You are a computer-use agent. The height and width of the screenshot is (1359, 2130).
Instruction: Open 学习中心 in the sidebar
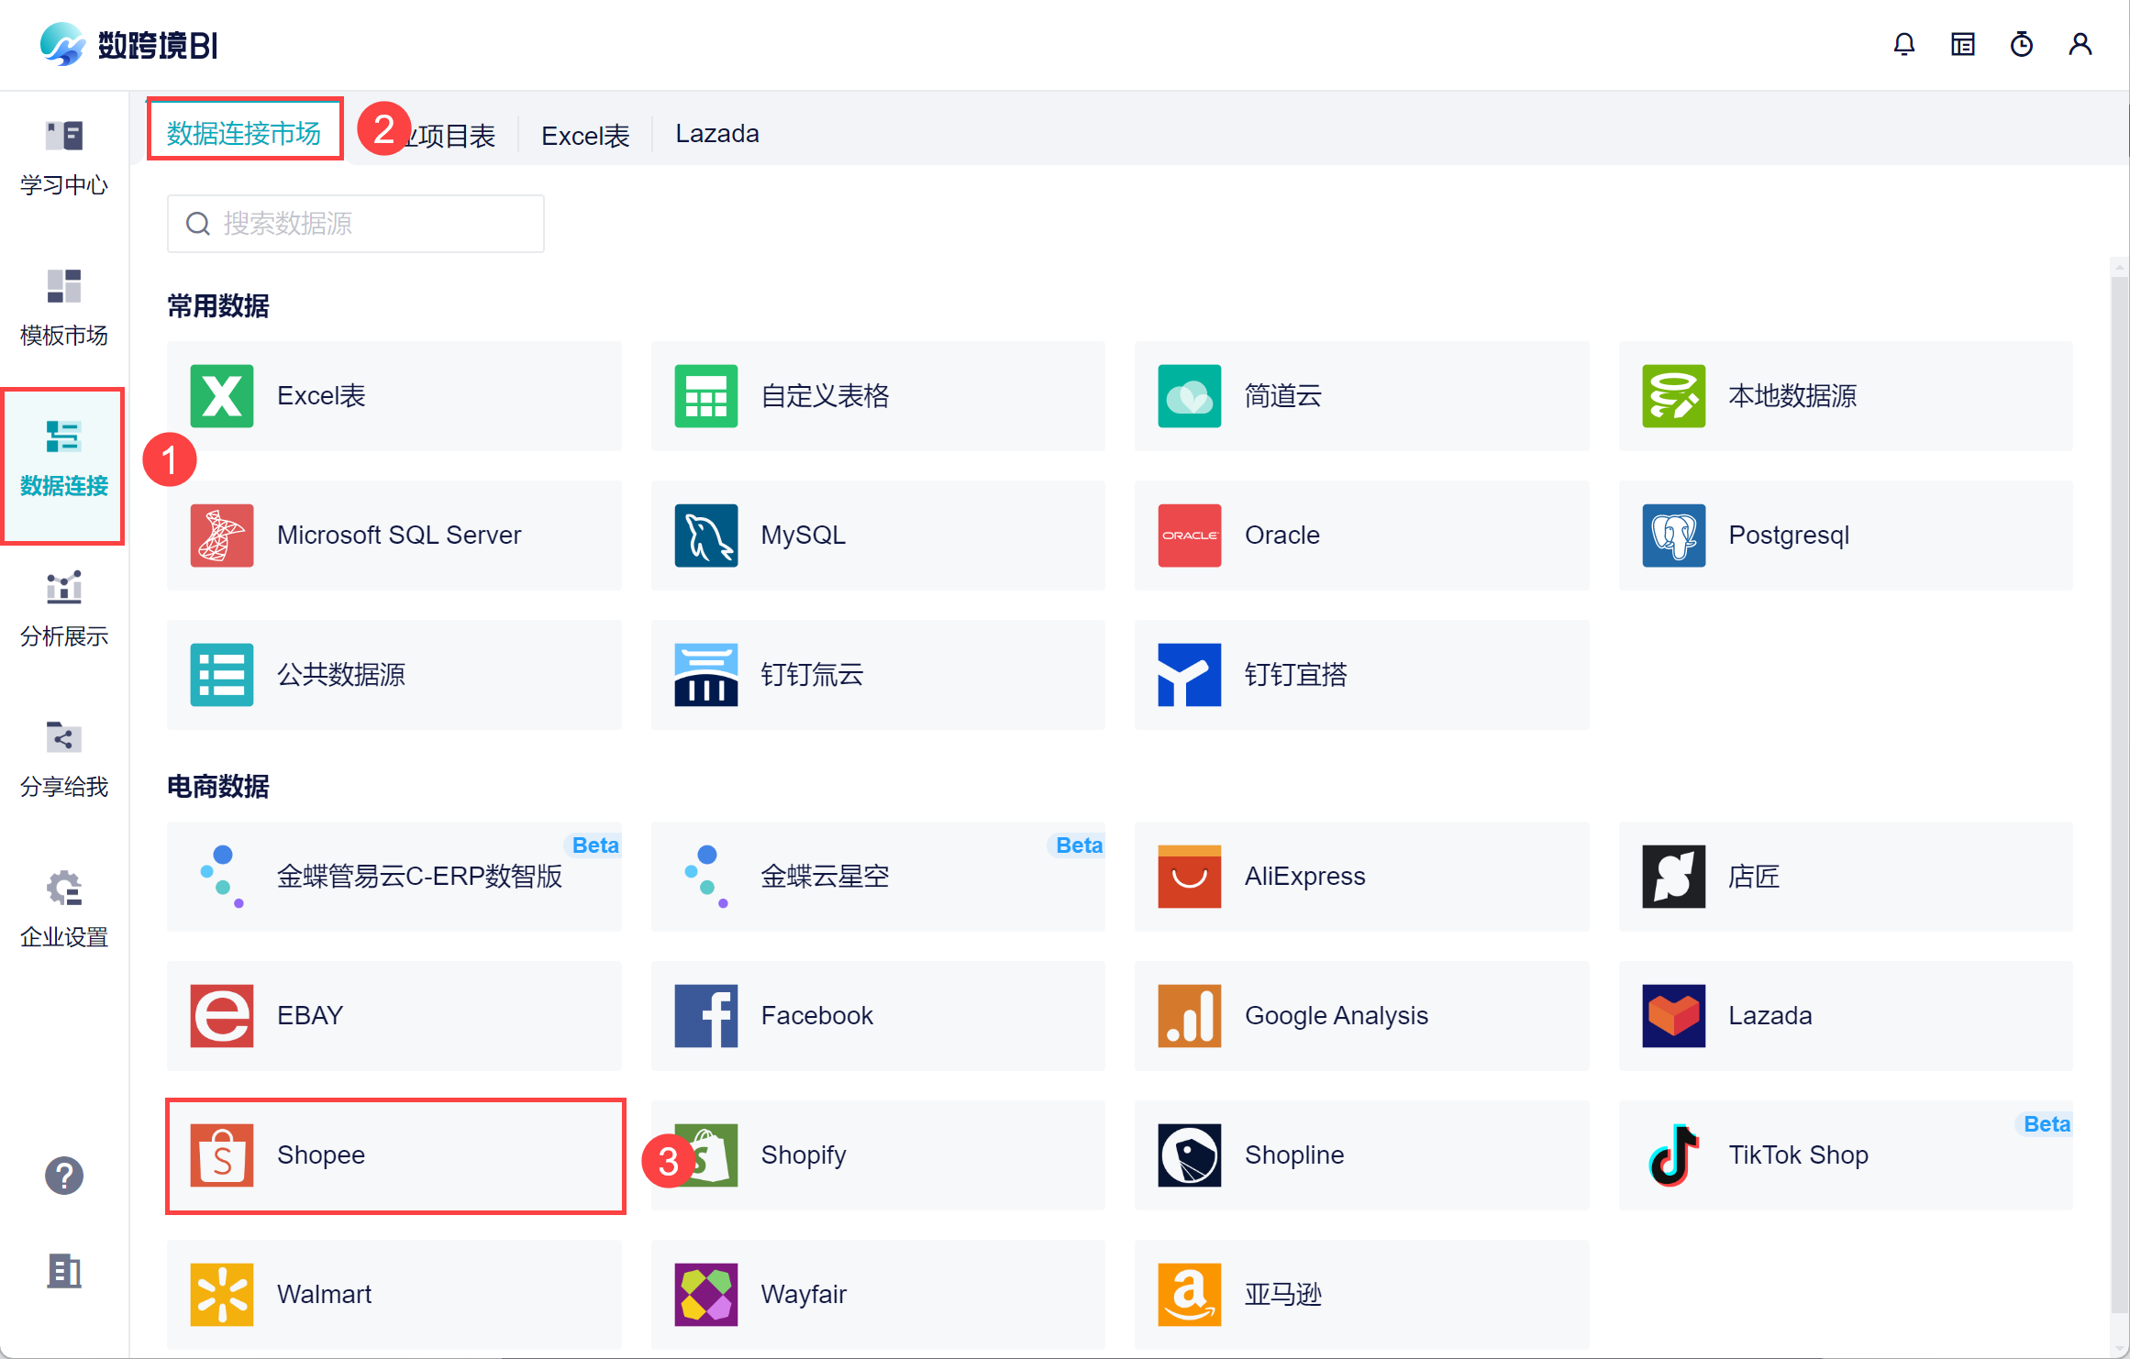[63, 158]
